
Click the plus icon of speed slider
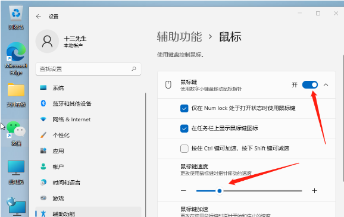(314, 191)
